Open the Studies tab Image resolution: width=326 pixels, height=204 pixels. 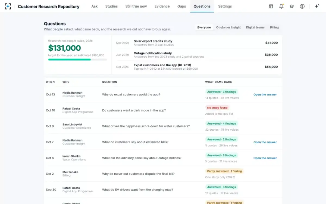tap(111, 6)
